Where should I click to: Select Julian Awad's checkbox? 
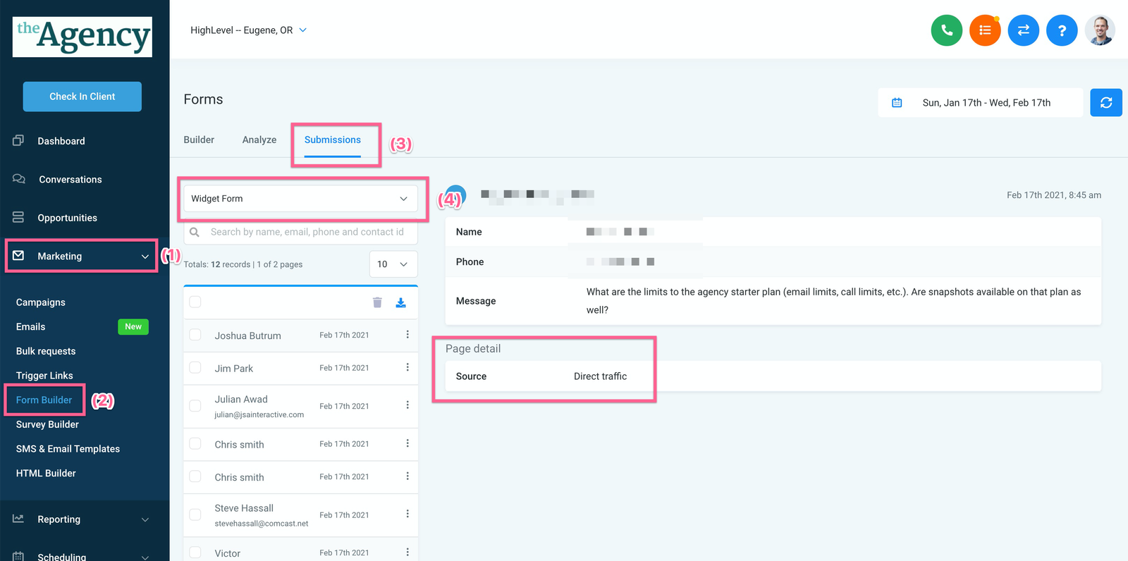coord(195,406)
